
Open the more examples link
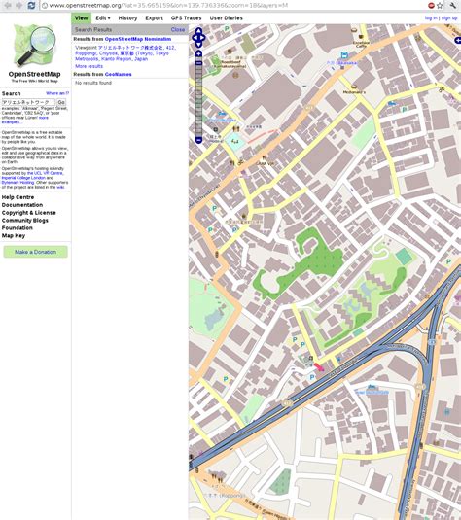[x=25, y=120]
